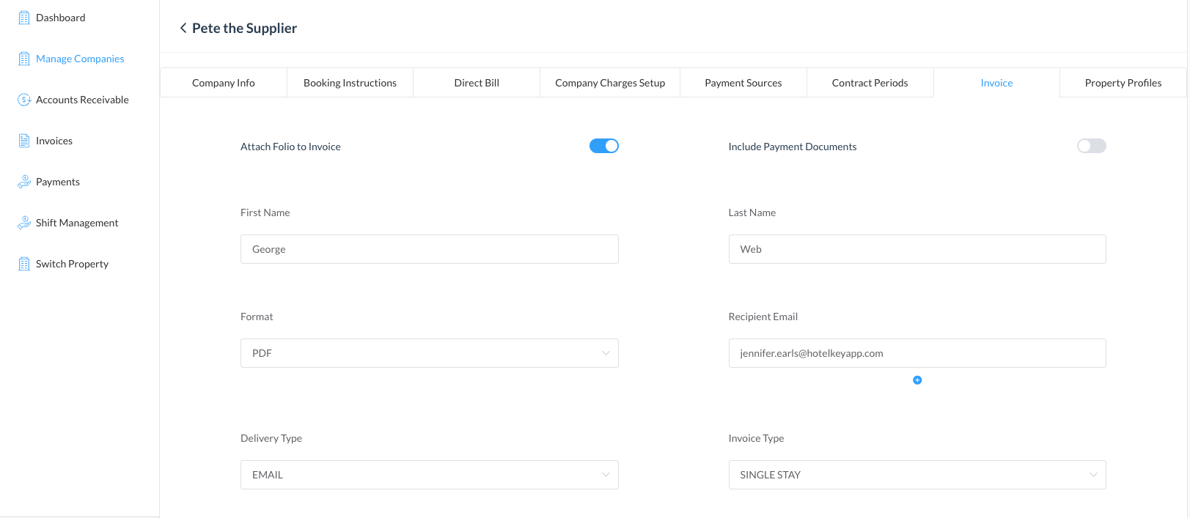Screen dimensions: 1190x518
Task: Click the Switch Property icon
Action: 24,264
